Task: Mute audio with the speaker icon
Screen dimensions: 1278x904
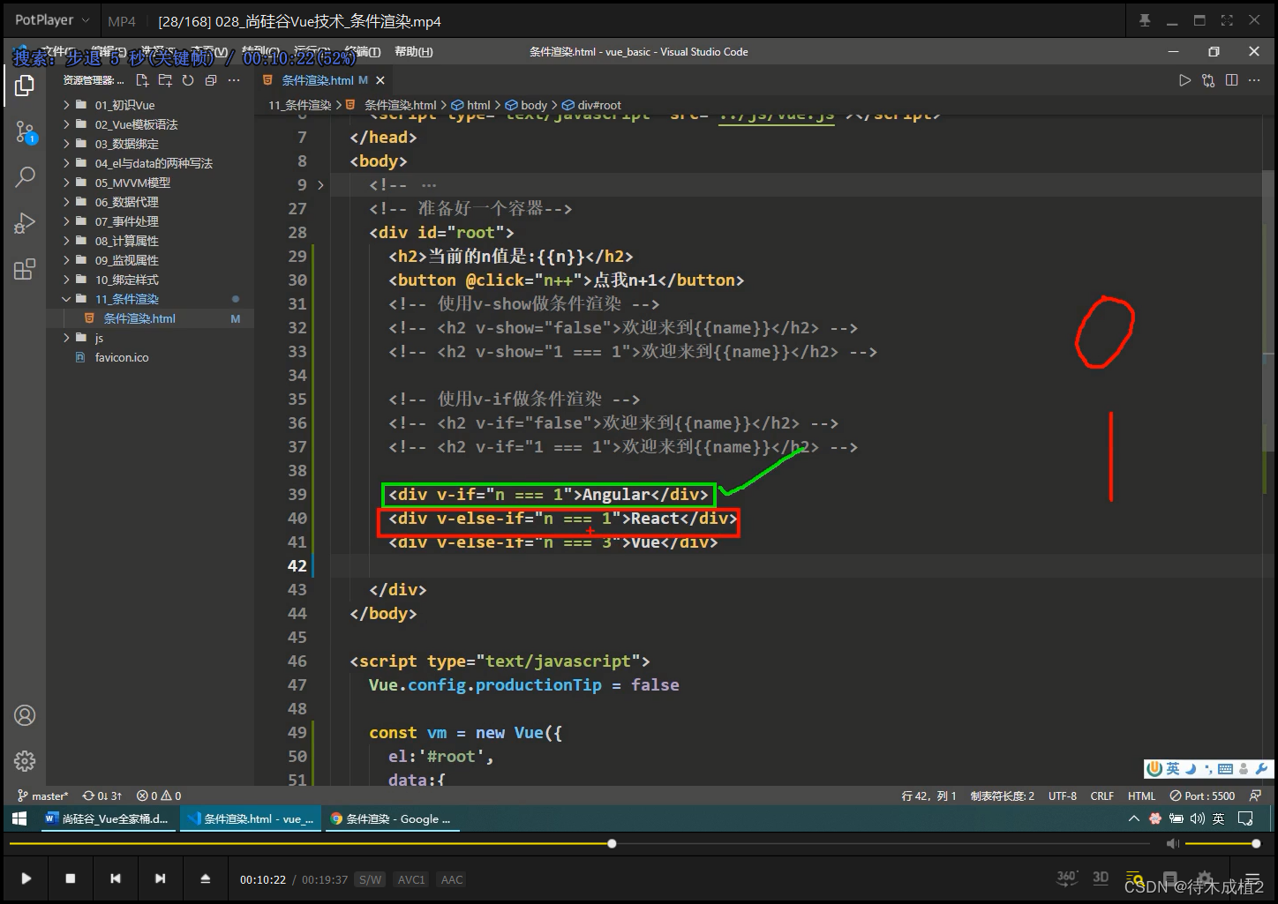Action: [x=1173, y=844]
